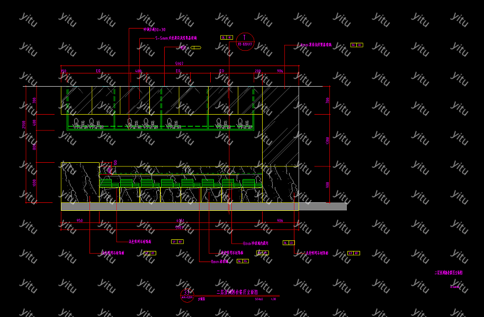Click the magenta note text at far right
Viewport: 484px width, 317px height.
click(449, 273)
